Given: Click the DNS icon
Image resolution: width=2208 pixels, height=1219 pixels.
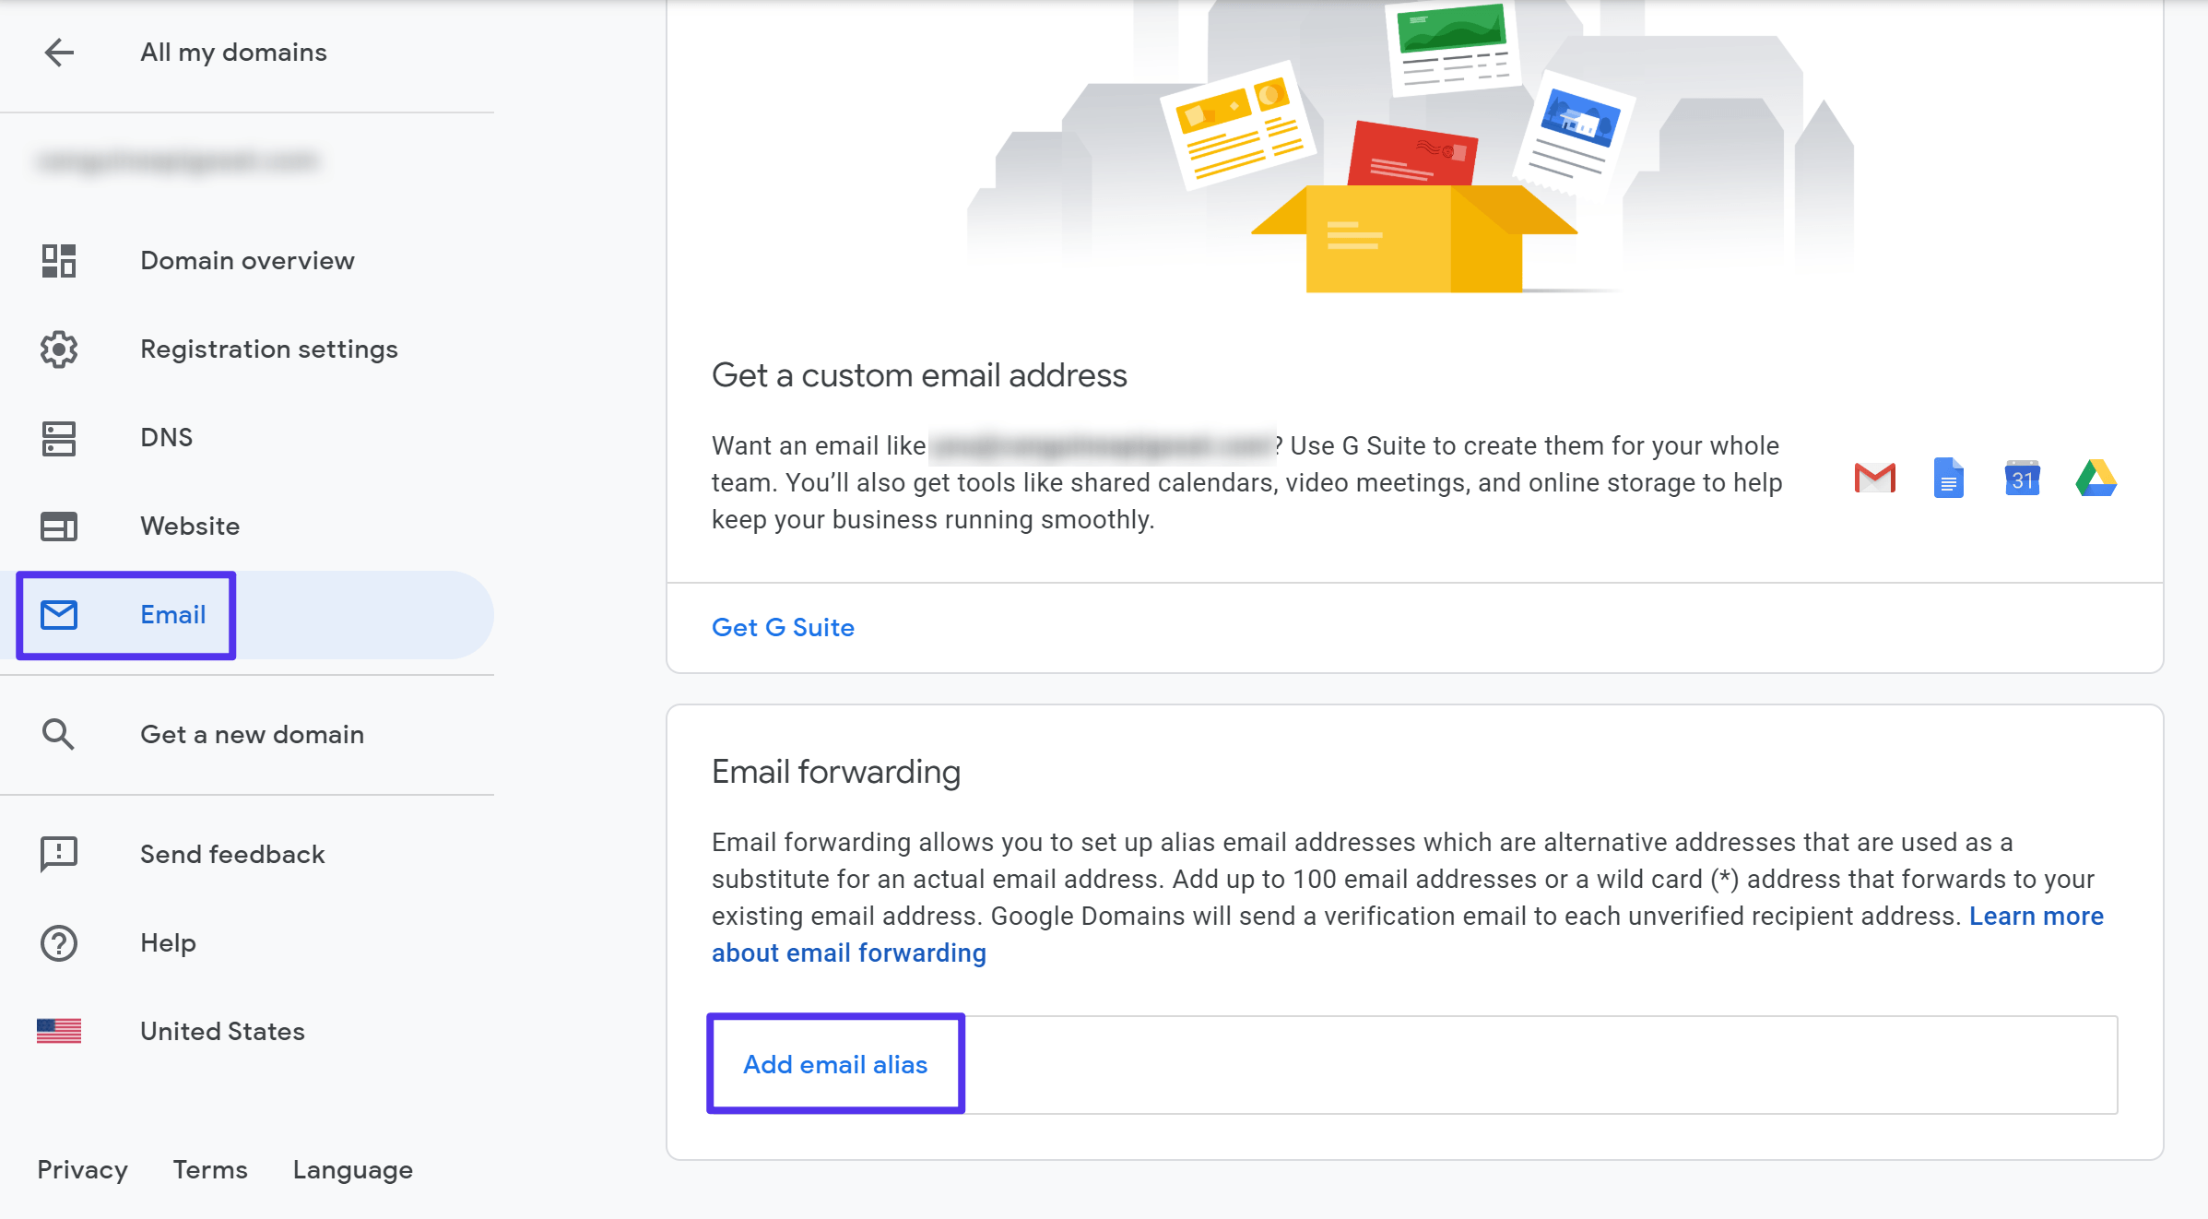Looking at the screenshot, I should pyautogui.click(x=58, y=437).
